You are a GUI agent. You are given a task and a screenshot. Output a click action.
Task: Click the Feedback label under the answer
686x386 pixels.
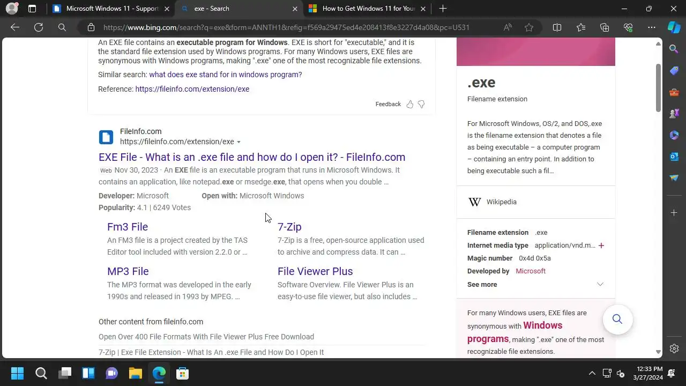(x=388, y=104)
